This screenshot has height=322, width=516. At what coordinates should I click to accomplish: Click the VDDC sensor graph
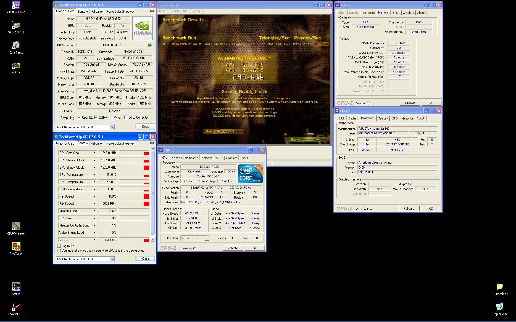point(134,240)
